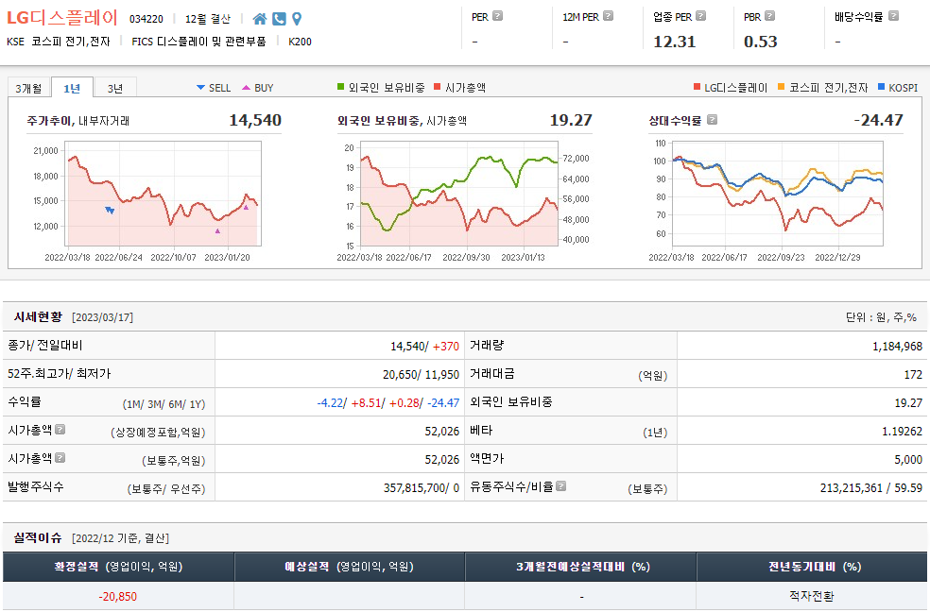Click help icon beside 시가총액 보통주
930x612 pixels.
pyautogui.click(x=60, y=458)
